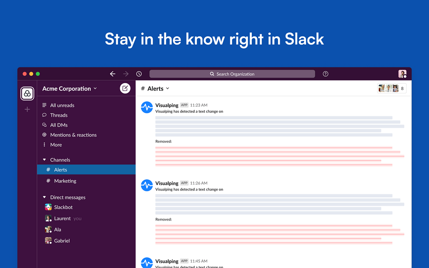This screenshot has width=429, height=268.
Task: Click the More three-dots icon
Action: pyautogui.click(x=44, y=145)
